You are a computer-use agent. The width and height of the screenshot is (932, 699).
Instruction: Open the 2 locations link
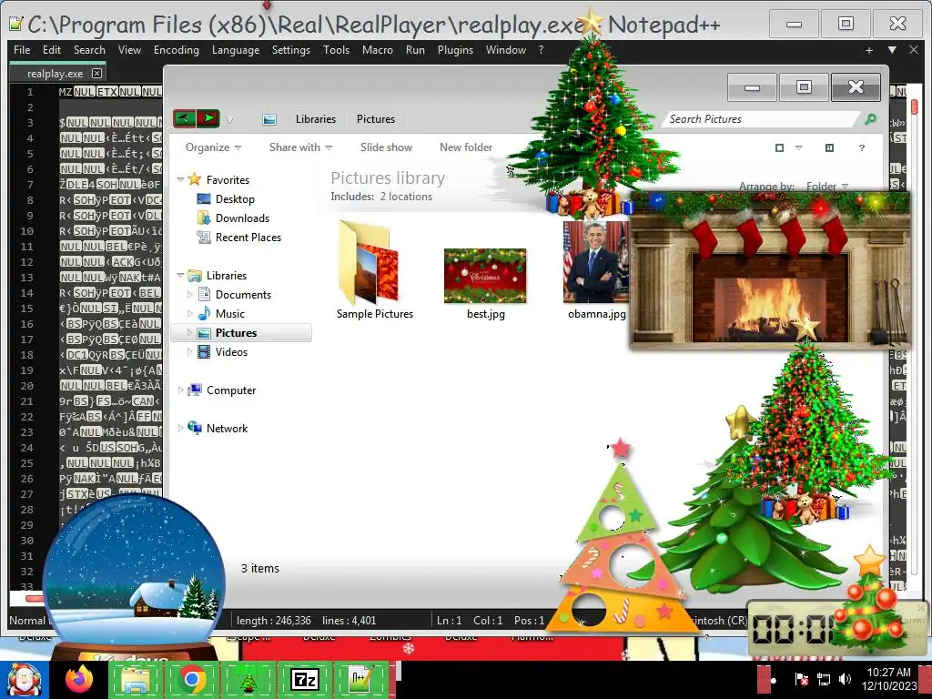tap(406, 197)
